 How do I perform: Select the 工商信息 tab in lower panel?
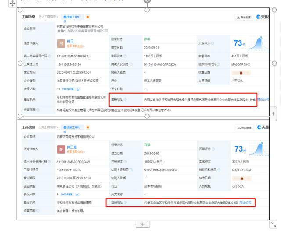pyautogui.click(x=29, y=127)
